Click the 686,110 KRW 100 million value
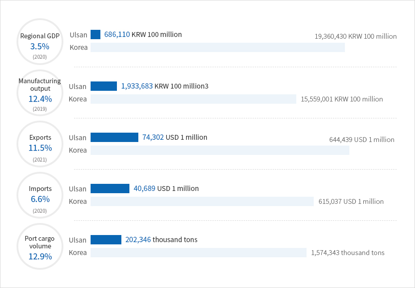Viewport: 415px width, 288px height. (x=143, y=34)
